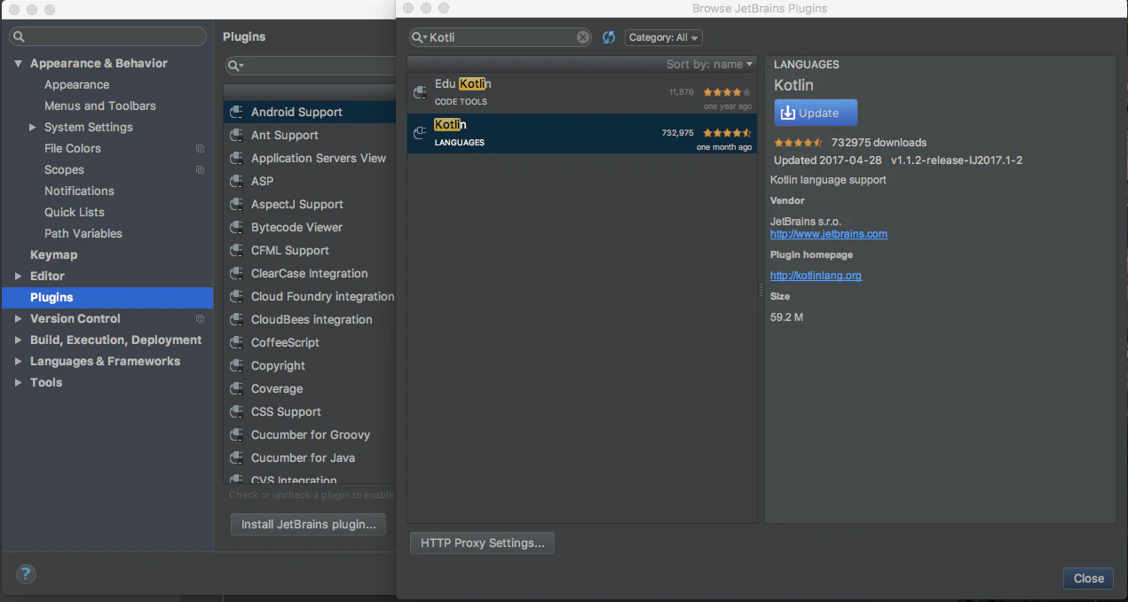Viewport: 1128px width, 602px height.
Task: Click the splitter handle between list and details
Action: click(x=761, y=290)
